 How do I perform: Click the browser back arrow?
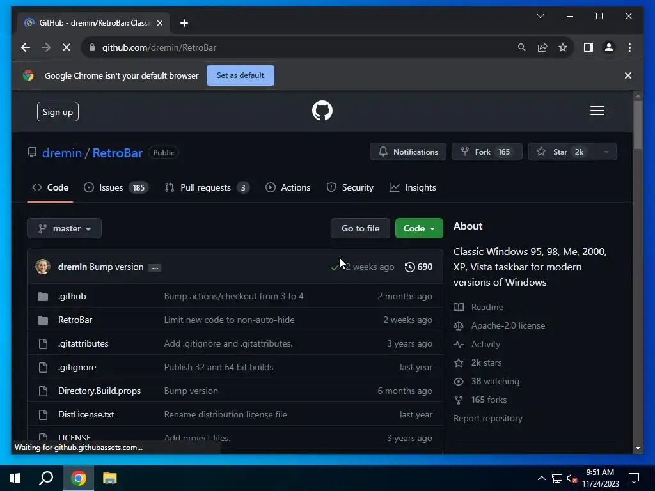[26, 47]
